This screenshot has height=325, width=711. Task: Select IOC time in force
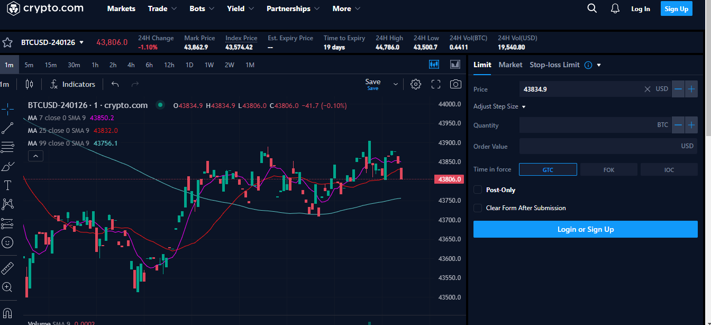click(x=669, y=169)
